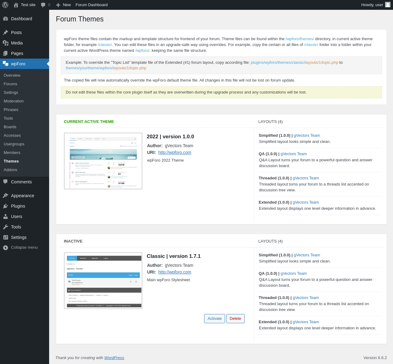Open the Forum Dashboard admin bar item

pyautogui.click(x=91, y=5)
